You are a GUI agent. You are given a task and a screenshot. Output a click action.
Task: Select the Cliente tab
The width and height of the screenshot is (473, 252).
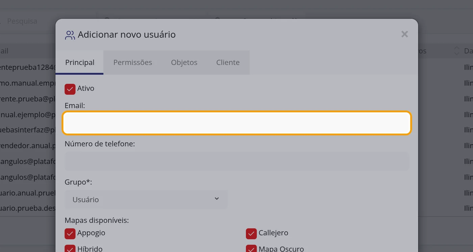pos(228,62)
